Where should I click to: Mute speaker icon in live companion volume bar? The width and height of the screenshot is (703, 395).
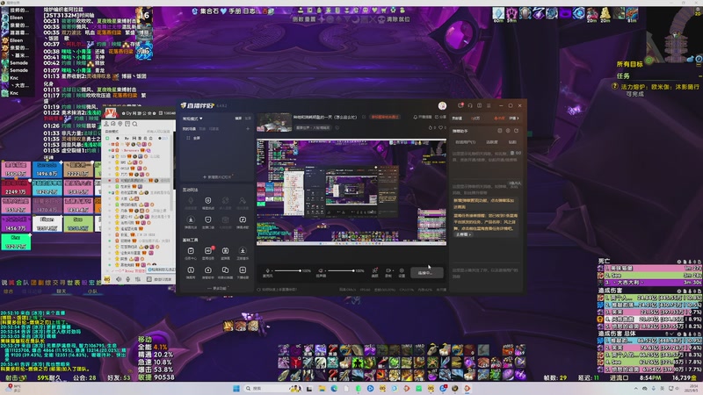click(x=321, y=270)
